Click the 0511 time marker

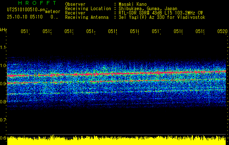click(x=25, y=32)
